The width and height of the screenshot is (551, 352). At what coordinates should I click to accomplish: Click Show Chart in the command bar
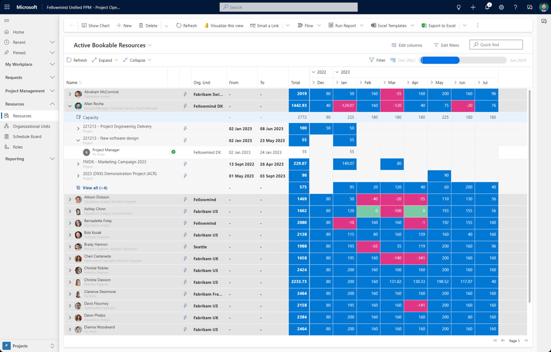(96, 25)
